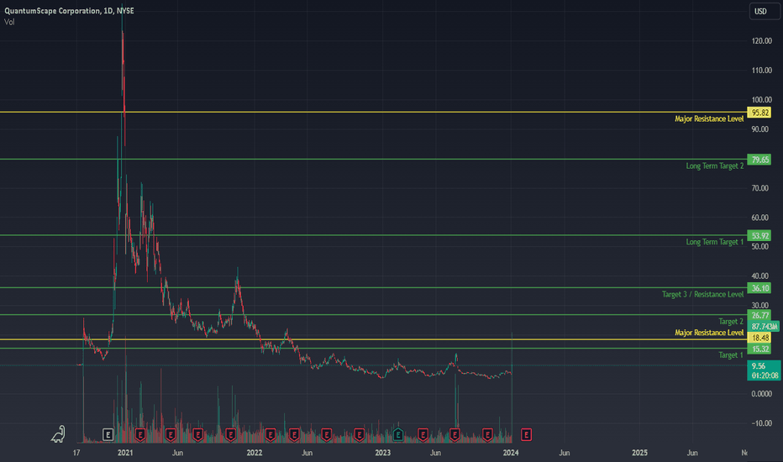Viewport: 783px width, 462px height.
Task: Select Major Resistance Level label near 95.82
Action: pyautogui.click(x=709, y=119)
